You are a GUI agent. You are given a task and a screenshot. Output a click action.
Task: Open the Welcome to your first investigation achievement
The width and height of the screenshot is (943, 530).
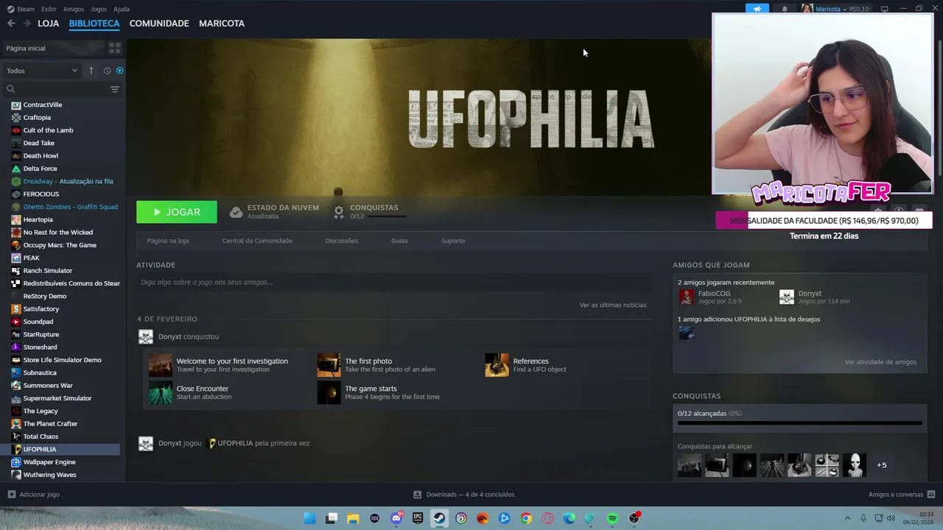pos(218,365)
